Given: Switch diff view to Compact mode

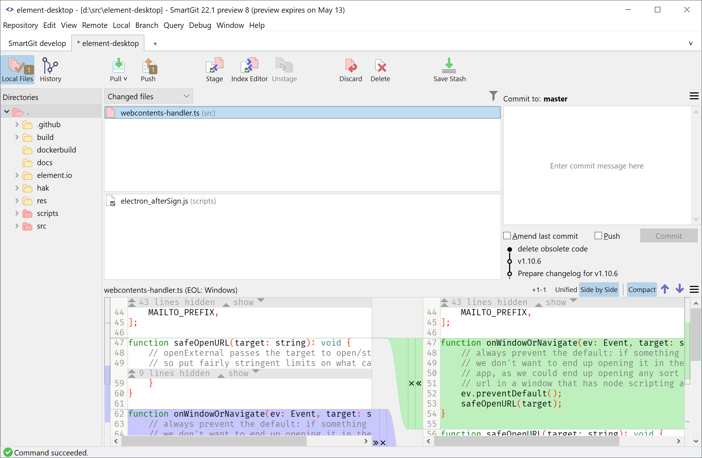Looking at the screenshot, I should point(641,290).
